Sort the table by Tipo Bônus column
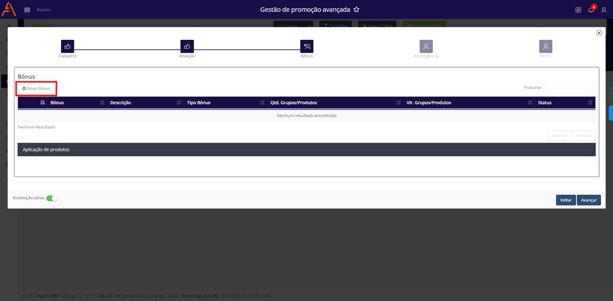 click(225, 103)
